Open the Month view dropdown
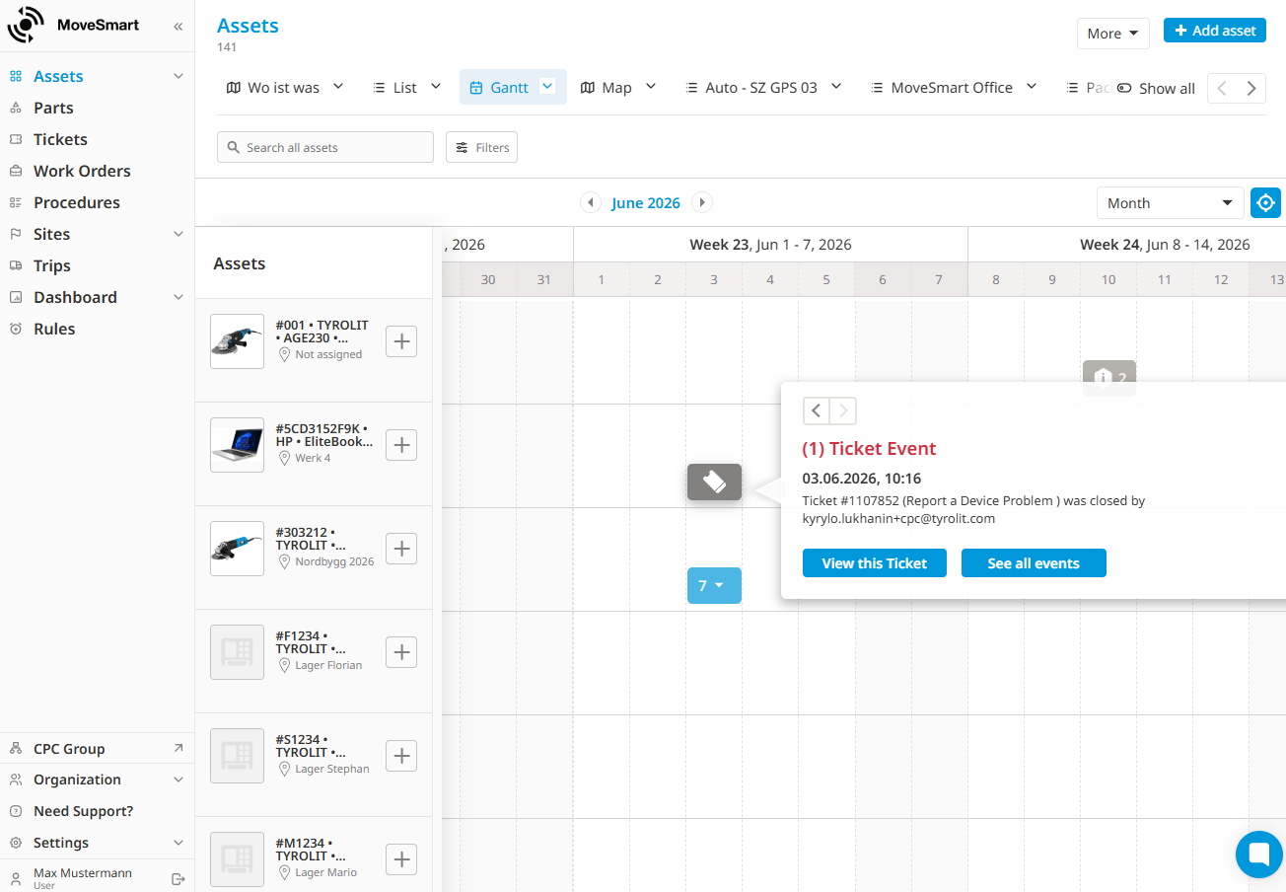1286x892 pixels. 1171,202
